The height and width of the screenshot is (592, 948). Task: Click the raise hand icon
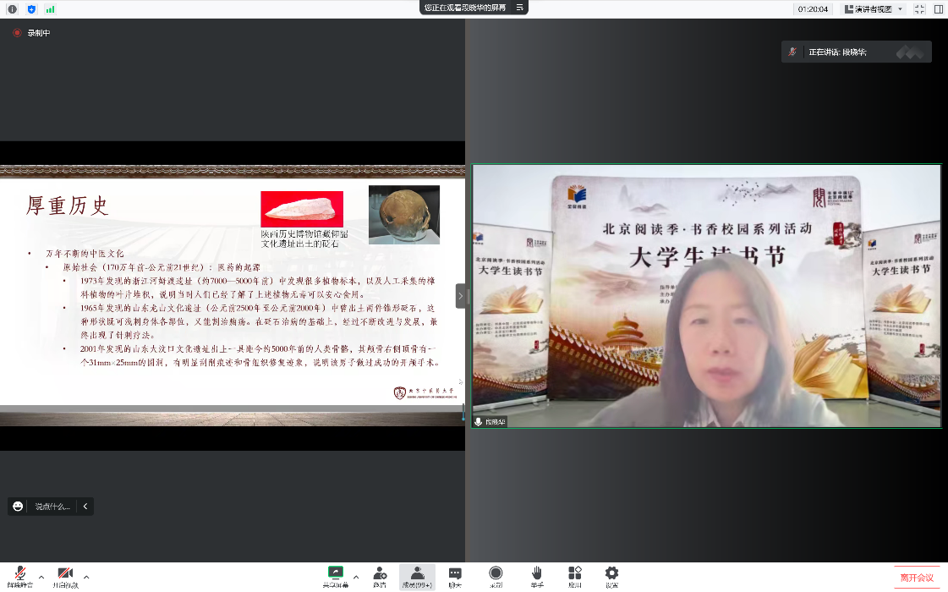[x=537, y=576]
